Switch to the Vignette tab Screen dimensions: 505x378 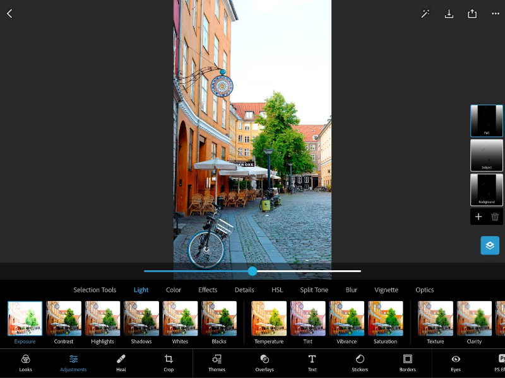(x=386, y=290)
